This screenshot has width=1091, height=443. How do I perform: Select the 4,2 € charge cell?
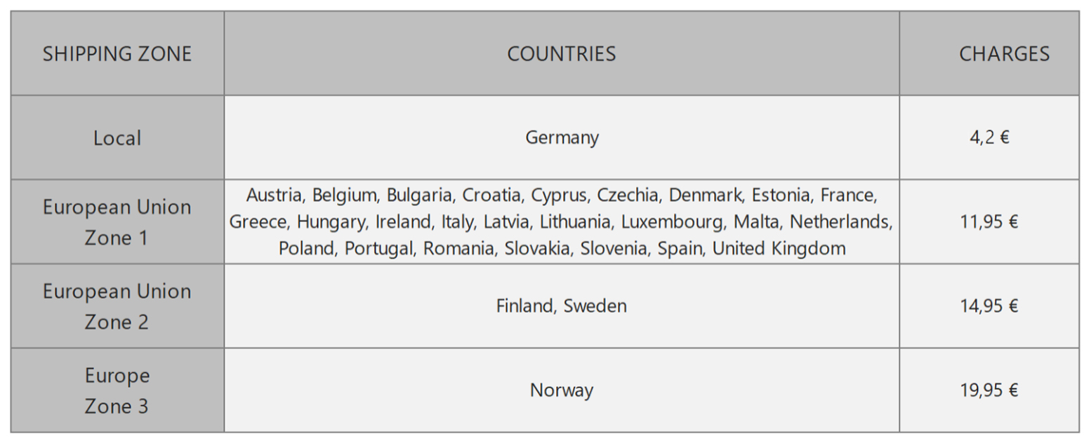[989, 137]
